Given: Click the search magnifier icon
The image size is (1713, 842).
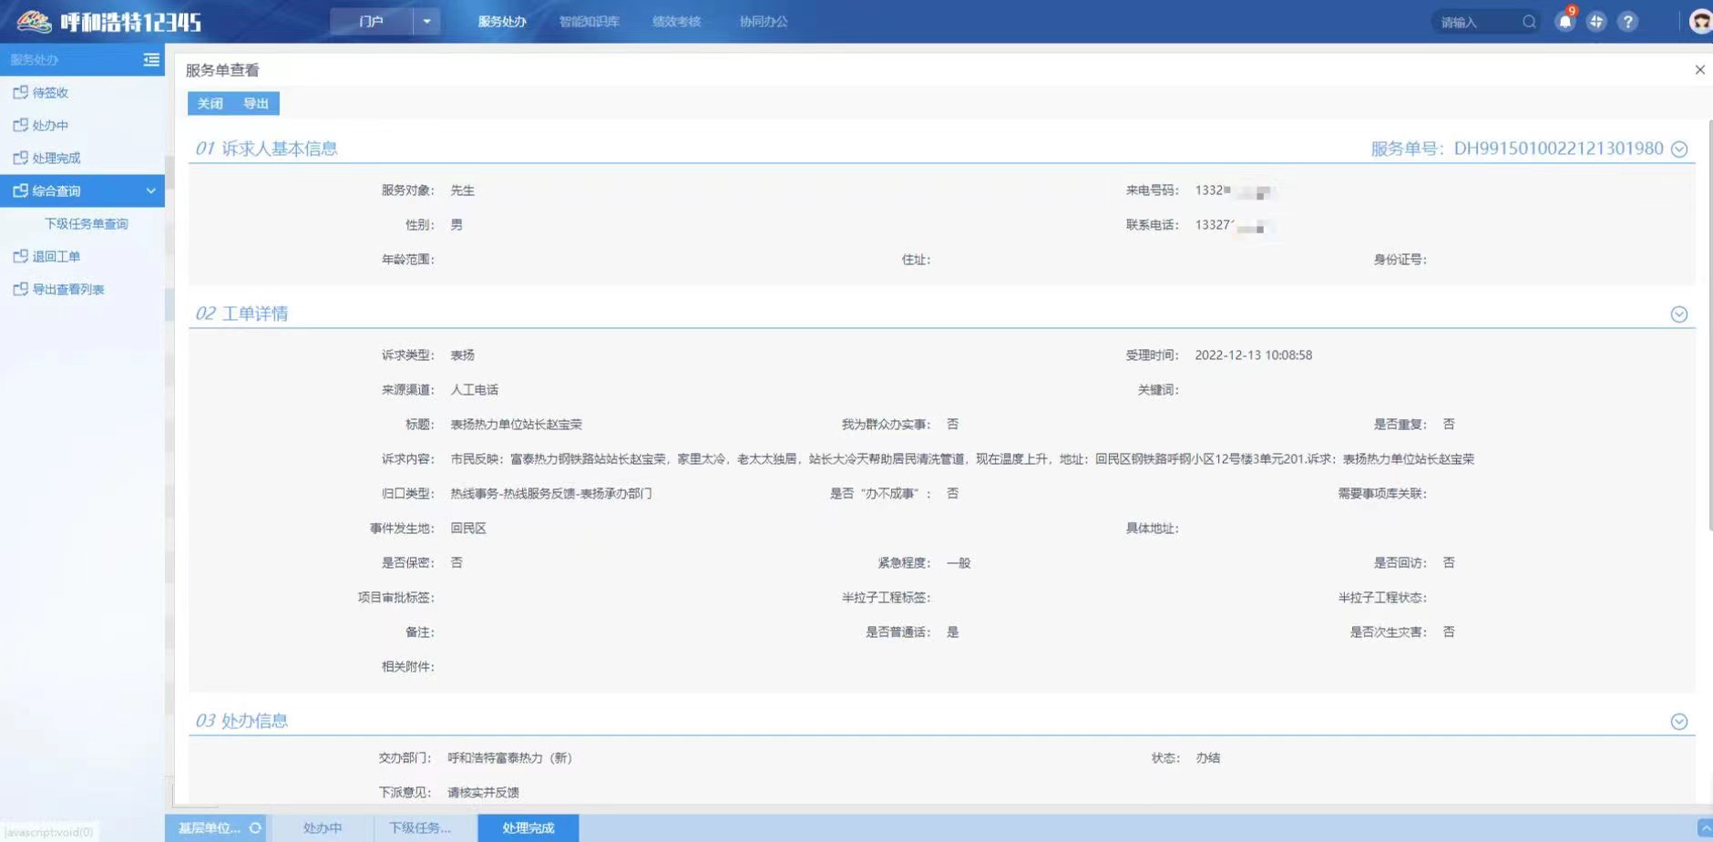Looking at the screenshot, I should (x=1529, y=22).
